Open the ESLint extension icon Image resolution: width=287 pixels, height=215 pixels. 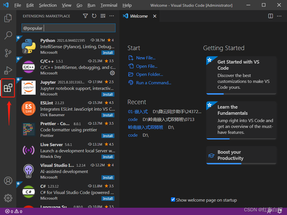(x=29, y=109)
